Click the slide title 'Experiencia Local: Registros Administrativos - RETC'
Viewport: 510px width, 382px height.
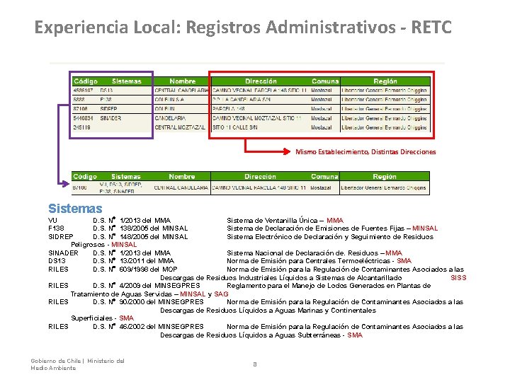(243, 27)
